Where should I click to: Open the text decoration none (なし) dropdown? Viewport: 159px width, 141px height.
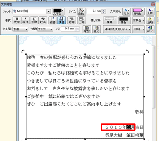tap(126, 11)
